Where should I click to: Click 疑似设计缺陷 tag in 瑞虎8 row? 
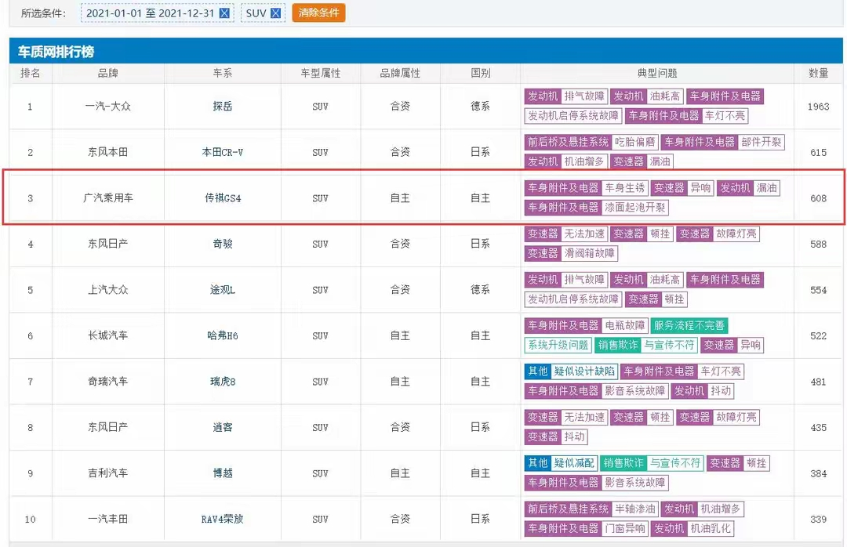[584, 371]
